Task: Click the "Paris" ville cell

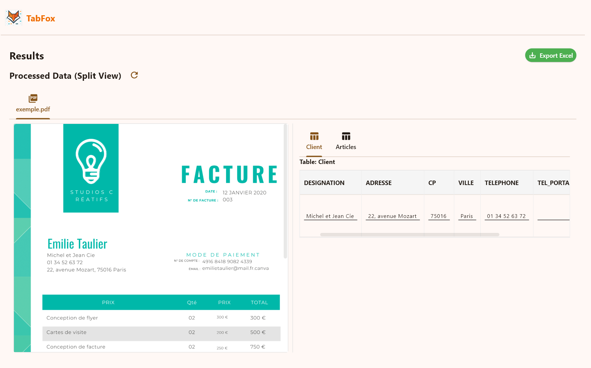Action: coord(467,216)
